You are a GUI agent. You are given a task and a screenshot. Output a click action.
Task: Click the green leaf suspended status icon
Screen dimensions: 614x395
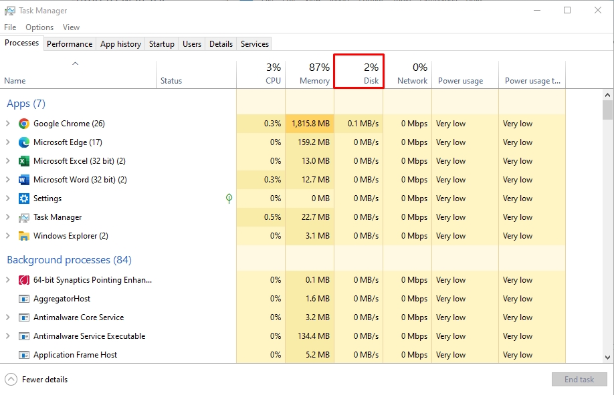[229, 199]
